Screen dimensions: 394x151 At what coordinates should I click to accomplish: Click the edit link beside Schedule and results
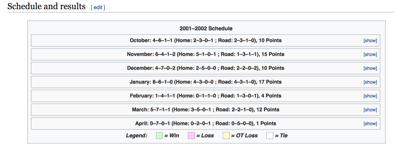pyautogui.click(x=98, y=7)
